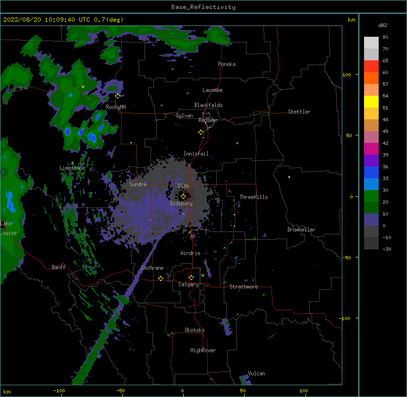
Task: Click the RockyMH label
Action: click(116, 107)
